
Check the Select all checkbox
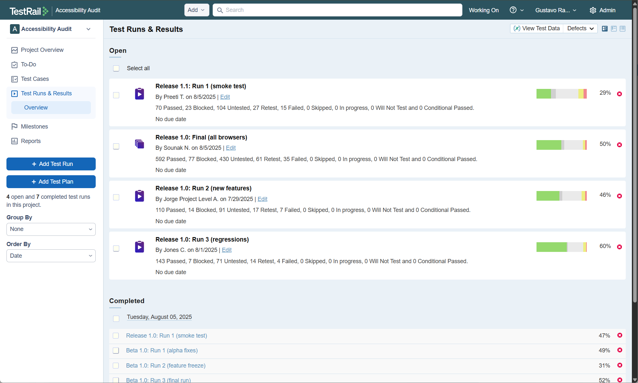tap(116, 68)
